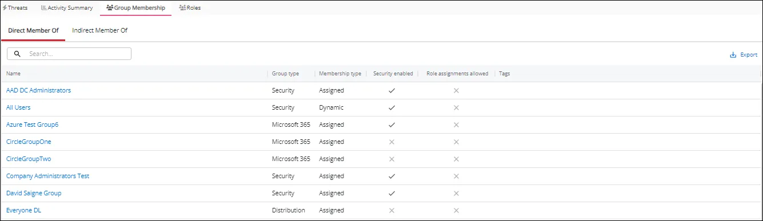This screenshot has height=221, width=763.
Task: Click Role assignments X for David Saigne Group
Action: pyautogui.click(x=456, y=193)
